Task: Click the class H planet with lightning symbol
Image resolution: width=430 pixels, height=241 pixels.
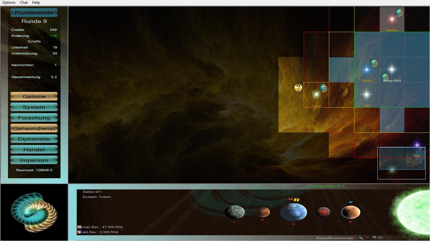Action: point(350,212)
